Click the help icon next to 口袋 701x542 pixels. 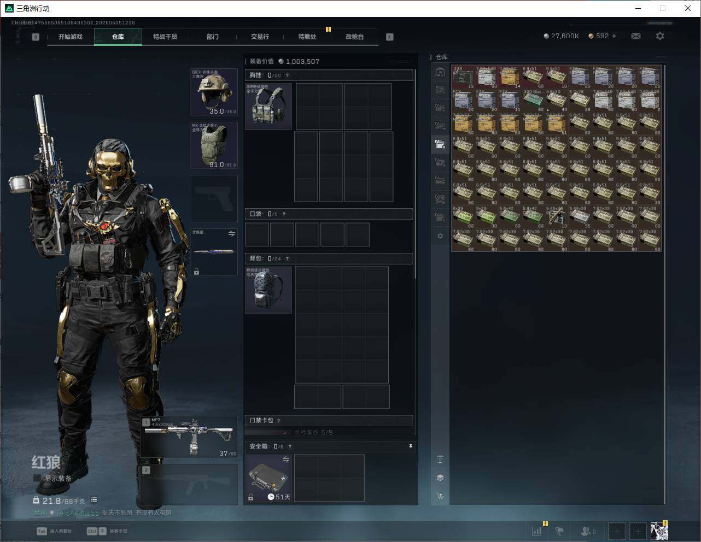click(x=284, y=214)
